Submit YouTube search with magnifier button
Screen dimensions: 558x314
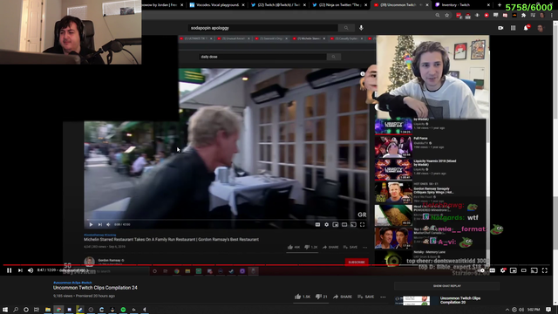click(x=346, y=28)
